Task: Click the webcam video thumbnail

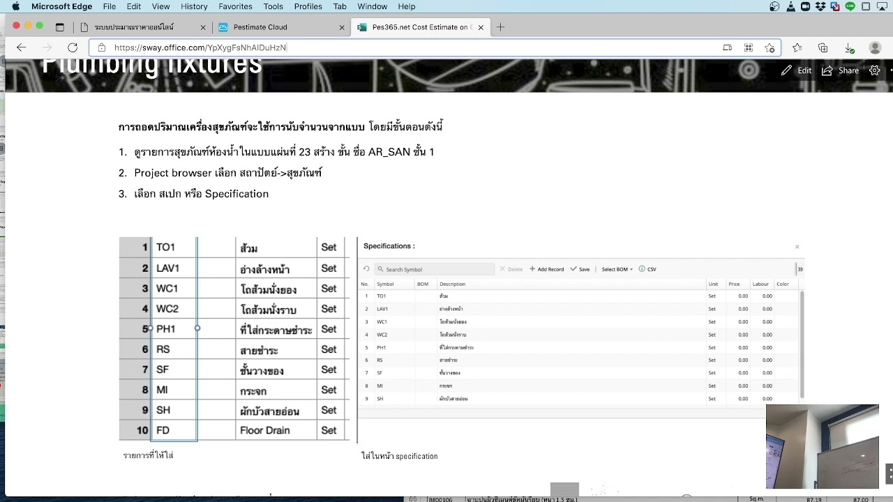Action: tap(822, 447)
